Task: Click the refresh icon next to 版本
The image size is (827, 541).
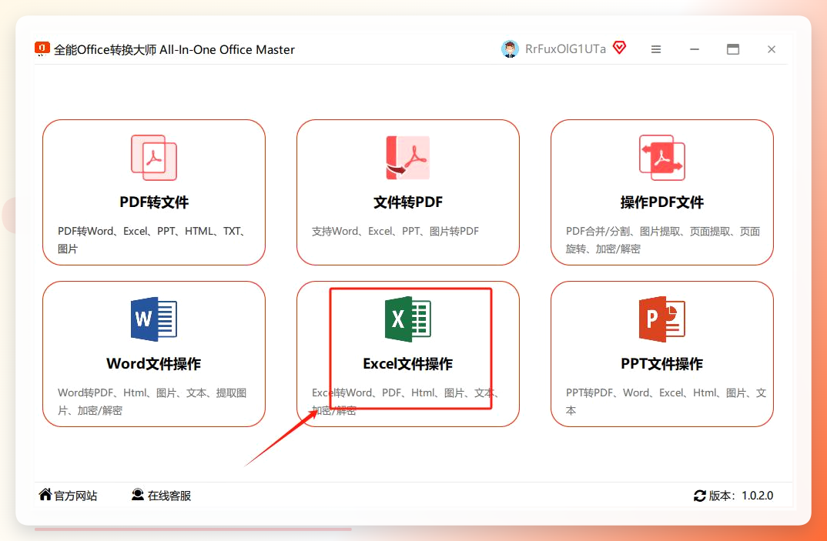Action: click(x=700, y=496)
